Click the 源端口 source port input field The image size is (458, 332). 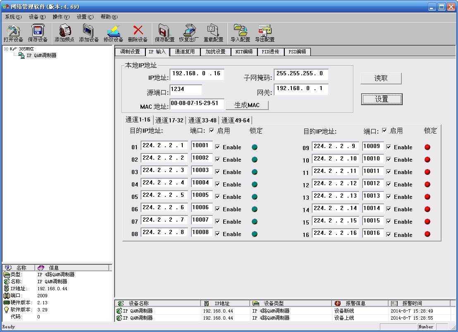[185, 90]
